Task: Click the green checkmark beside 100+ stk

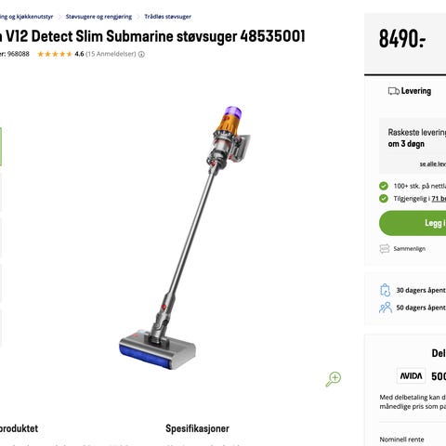Action: pyautogui.click(x=384, y=186)
